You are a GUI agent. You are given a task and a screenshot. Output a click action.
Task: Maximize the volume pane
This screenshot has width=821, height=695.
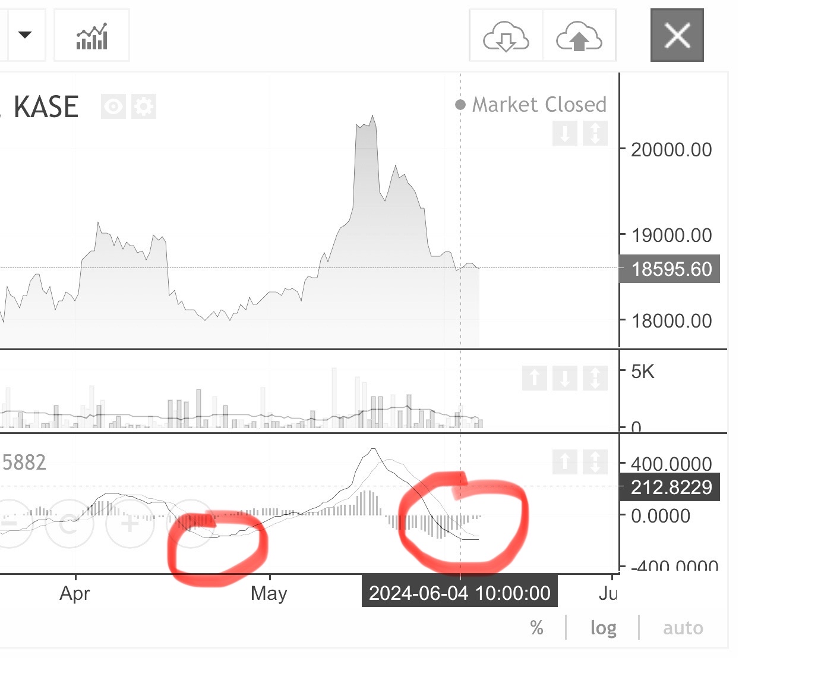coord(595,378)
